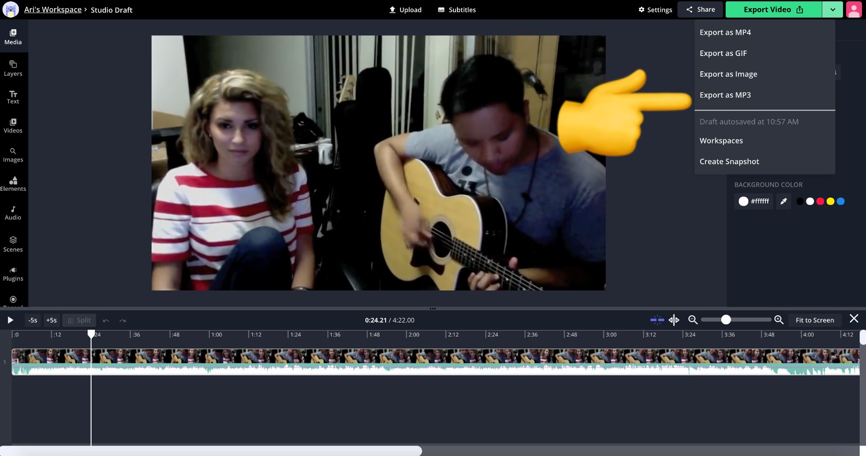This screenshot has width=866, height=456.
Task: Pick color with the eyedropper tool
Action: 783,201
